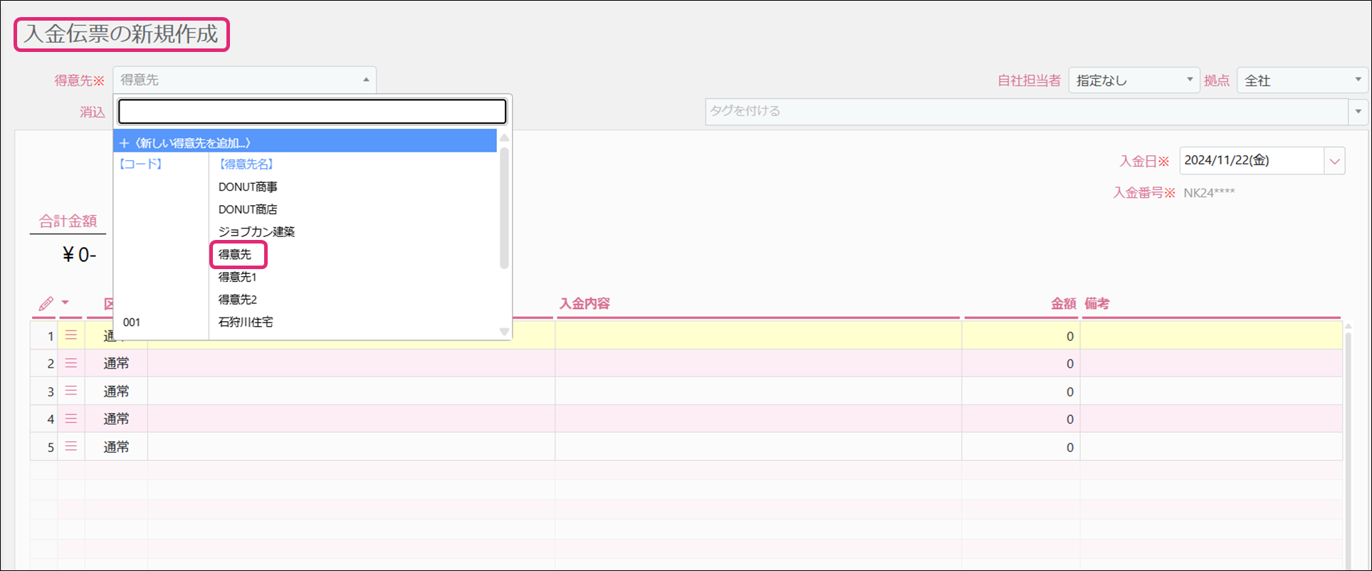This screenshot has width=1372, height=571.
Task: Click the customer list scrollbar thumb
Action: coord(504,206)
